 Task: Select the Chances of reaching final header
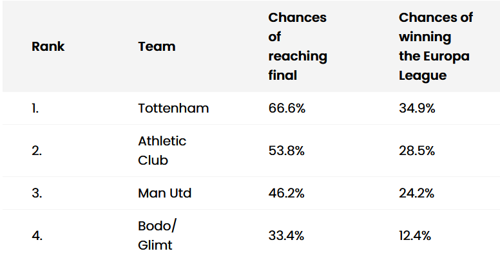coord(298,46)
